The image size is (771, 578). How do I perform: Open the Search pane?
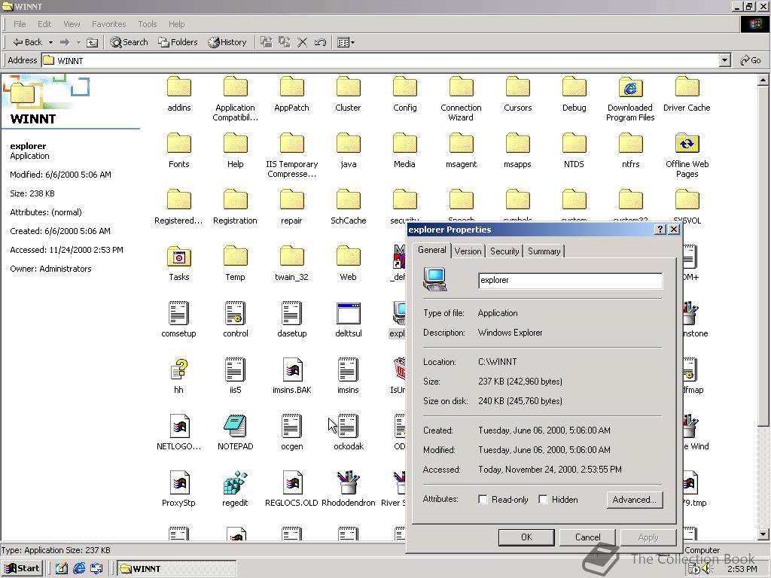click(x=130, y=42)
